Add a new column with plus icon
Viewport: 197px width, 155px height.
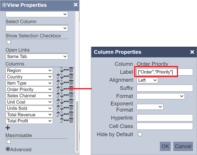click(x=8, y=128)
